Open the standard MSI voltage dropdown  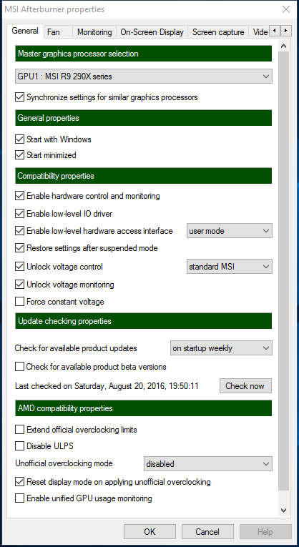tap(230, 267)
